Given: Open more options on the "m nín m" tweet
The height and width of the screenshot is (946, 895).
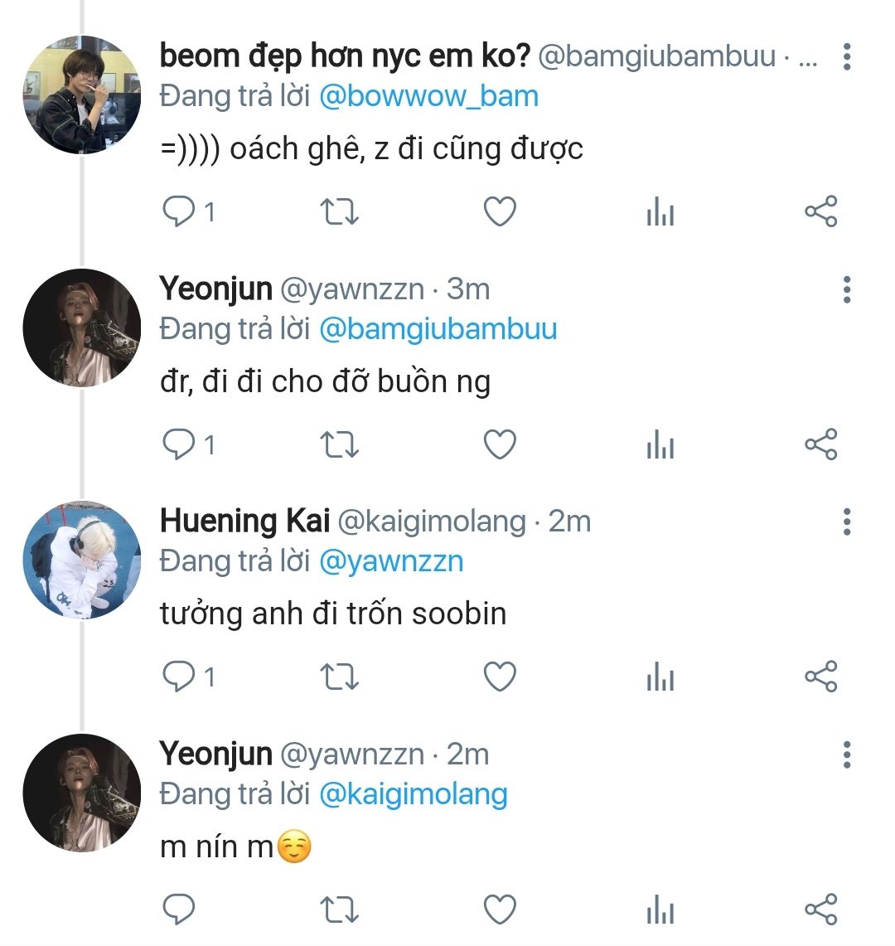Looking at the screenshot, I should coord(846,754).
